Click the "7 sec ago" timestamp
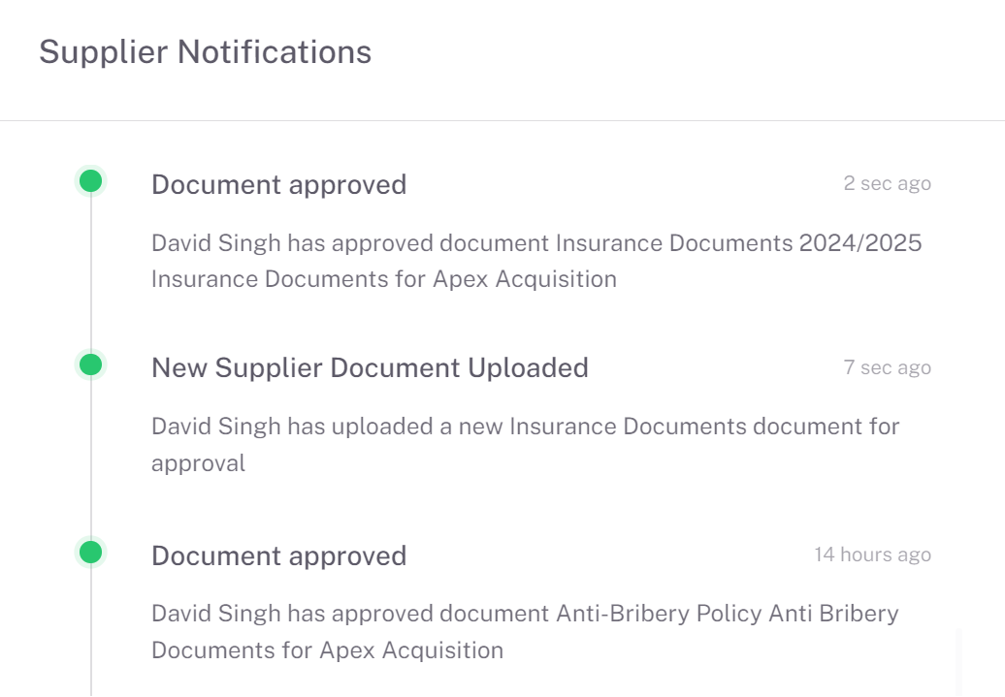This screenshot has height=697, width=1005. pos(887,367)
